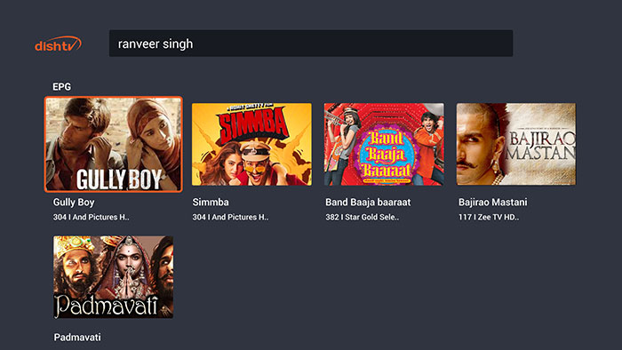Screen dimensions: 622x350
Task: Select the Bajirao Mastani title text
Action: pyautogui.click(x=493, y=203)
